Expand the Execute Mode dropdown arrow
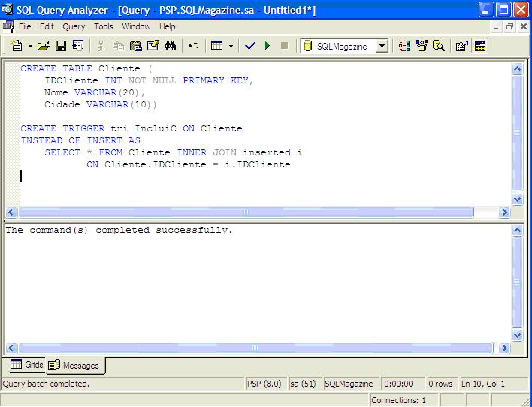 231,46
